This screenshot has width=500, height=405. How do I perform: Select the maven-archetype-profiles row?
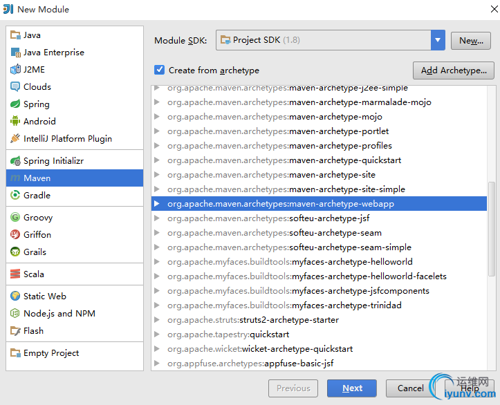click(320, 146)
